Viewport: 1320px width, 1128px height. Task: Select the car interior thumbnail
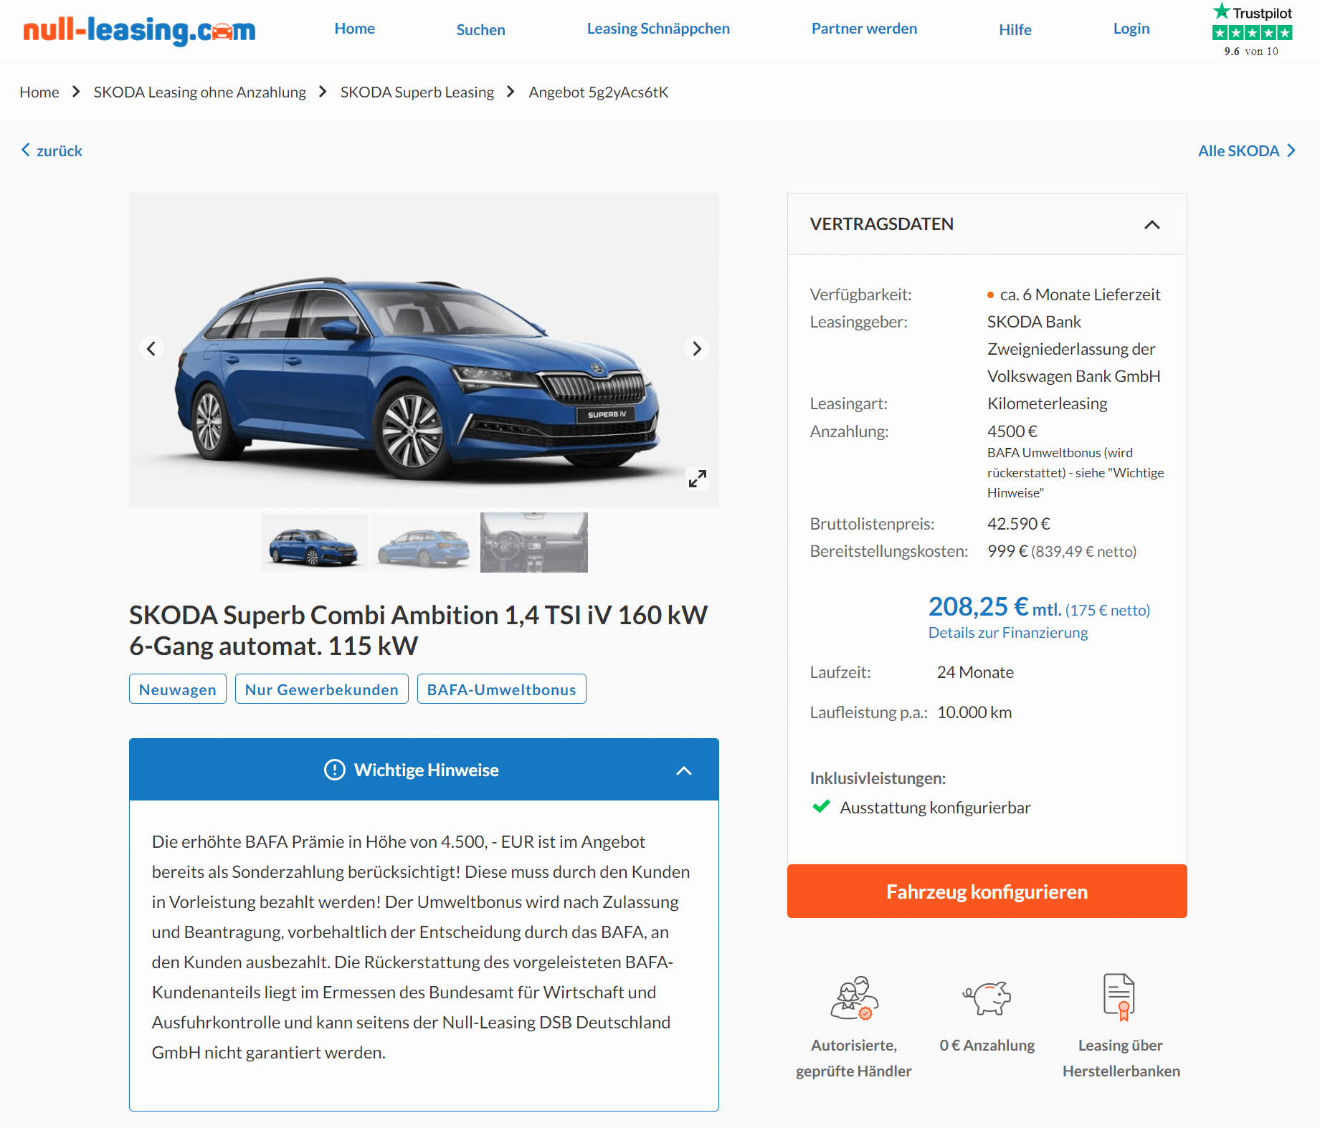(x=533, y=543)
